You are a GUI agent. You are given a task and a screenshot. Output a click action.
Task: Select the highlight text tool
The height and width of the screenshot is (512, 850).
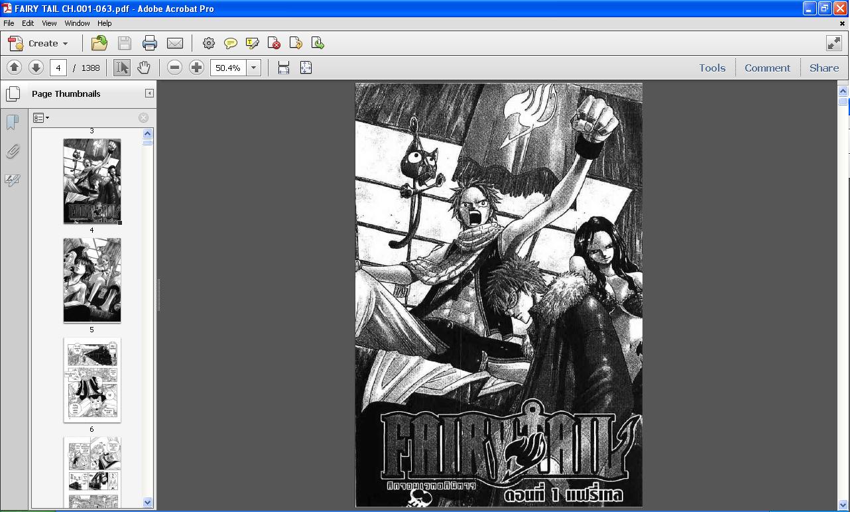252,43
